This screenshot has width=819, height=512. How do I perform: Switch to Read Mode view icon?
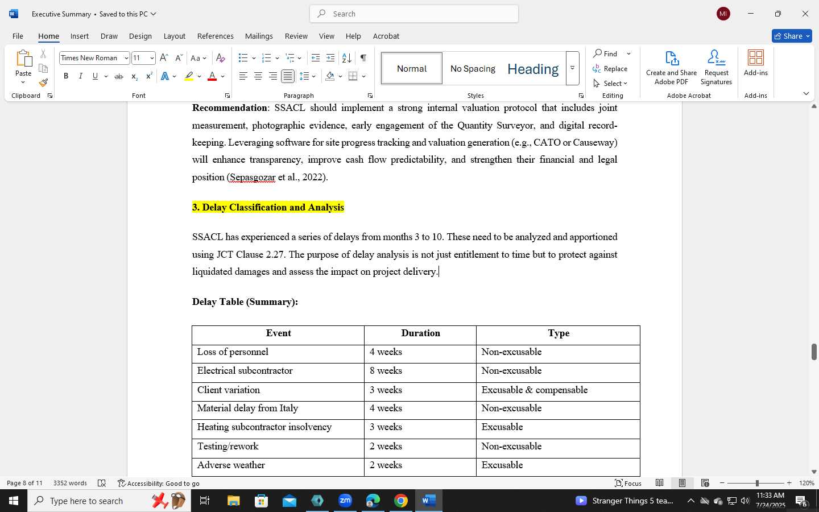click(660, 483)
